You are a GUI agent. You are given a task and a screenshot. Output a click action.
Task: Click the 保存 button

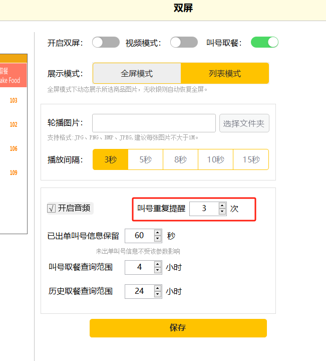[178, 328]
